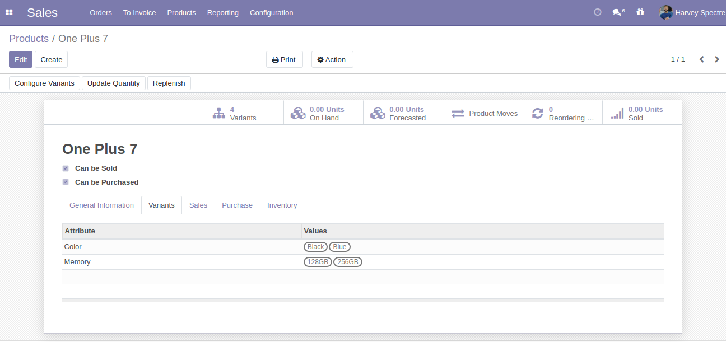Switch to the General Information tab
726x342 pixels.
point(101,205)
